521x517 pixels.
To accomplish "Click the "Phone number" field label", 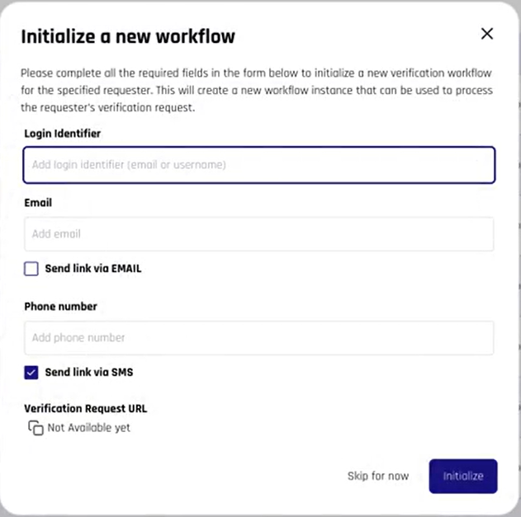I will pyautogui.click(x=60, y=306).
